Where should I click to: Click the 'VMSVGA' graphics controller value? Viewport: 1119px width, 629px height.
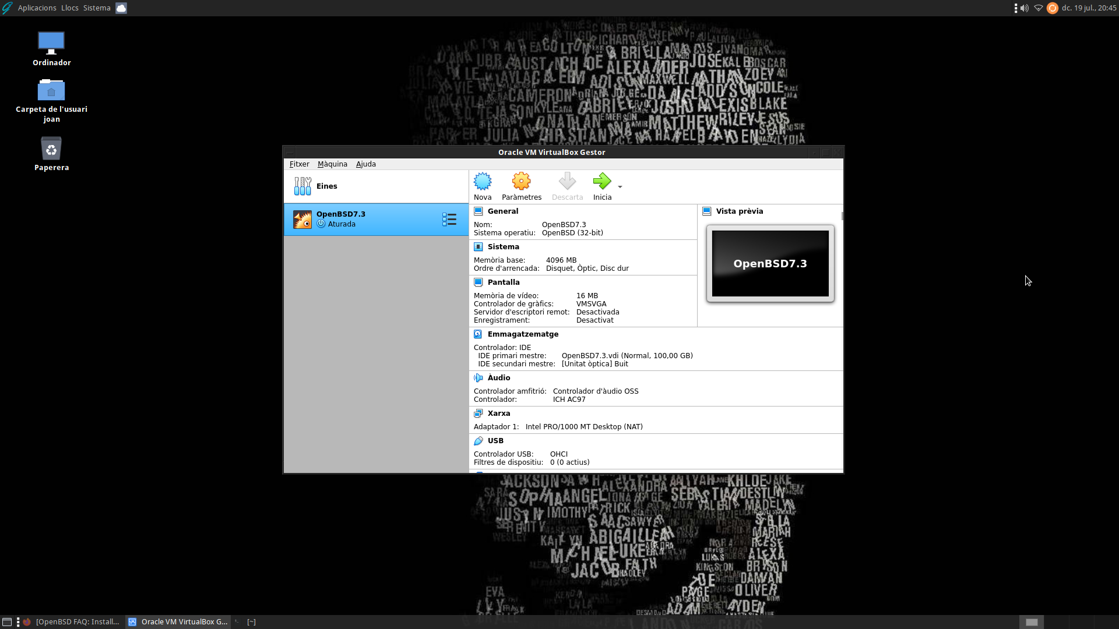(x=592, y=304)
